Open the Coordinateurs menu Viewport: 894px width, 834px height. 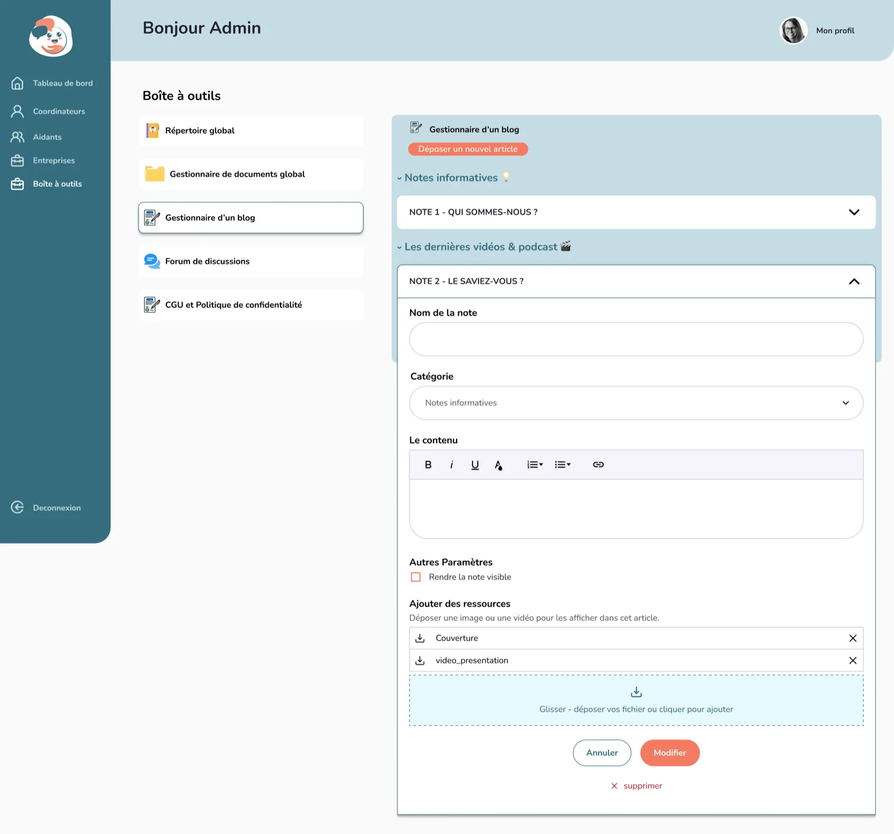[x=59, y=111]
